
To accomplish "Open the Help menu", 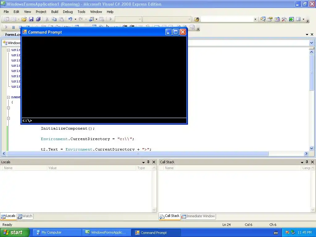I will (x=110, y=12).
